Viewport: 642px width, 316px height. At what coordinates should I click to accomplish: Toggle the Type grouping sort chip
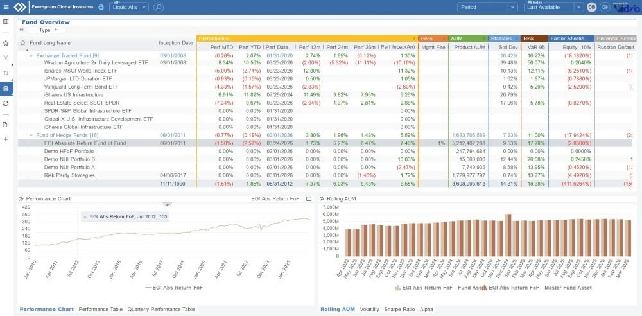pyautogui.click(x=48, y=30)
